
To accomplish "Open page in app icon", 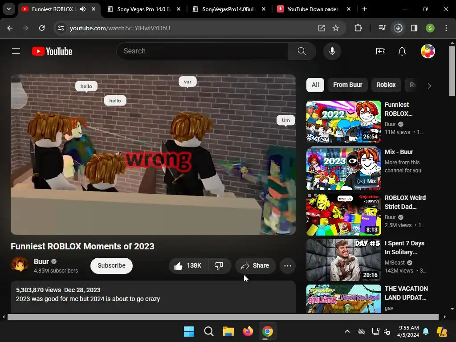I will pos(322,28).
